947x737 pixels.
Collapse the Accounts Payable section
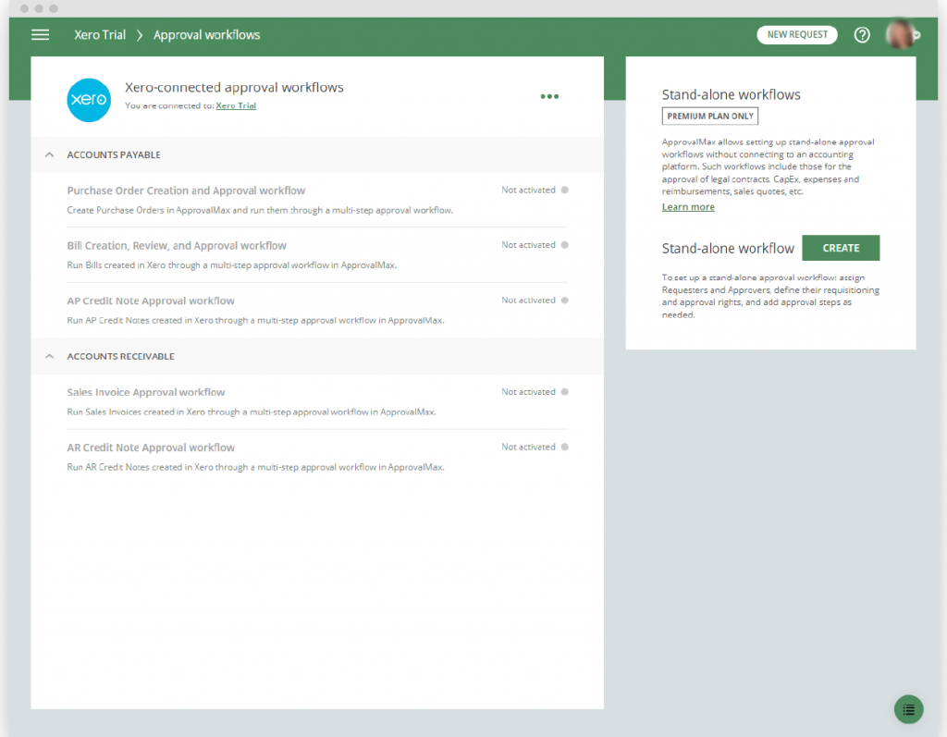point(50,155)
